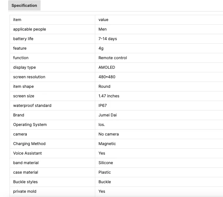The width and height of the screenshot is (223, 197).
Task: Click the 'applicable people' row label
Action: 30,29
